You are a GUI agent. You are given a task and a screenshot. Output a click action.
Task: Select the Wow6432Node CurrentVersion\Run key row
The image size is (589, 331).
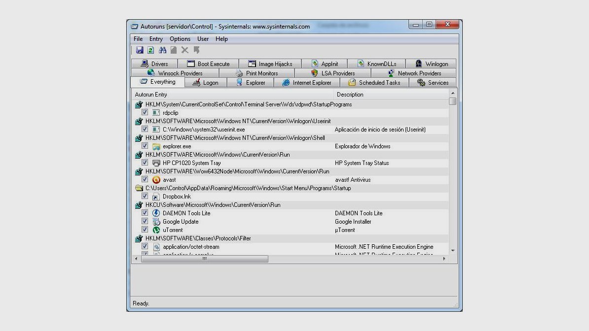click(291, 171)
